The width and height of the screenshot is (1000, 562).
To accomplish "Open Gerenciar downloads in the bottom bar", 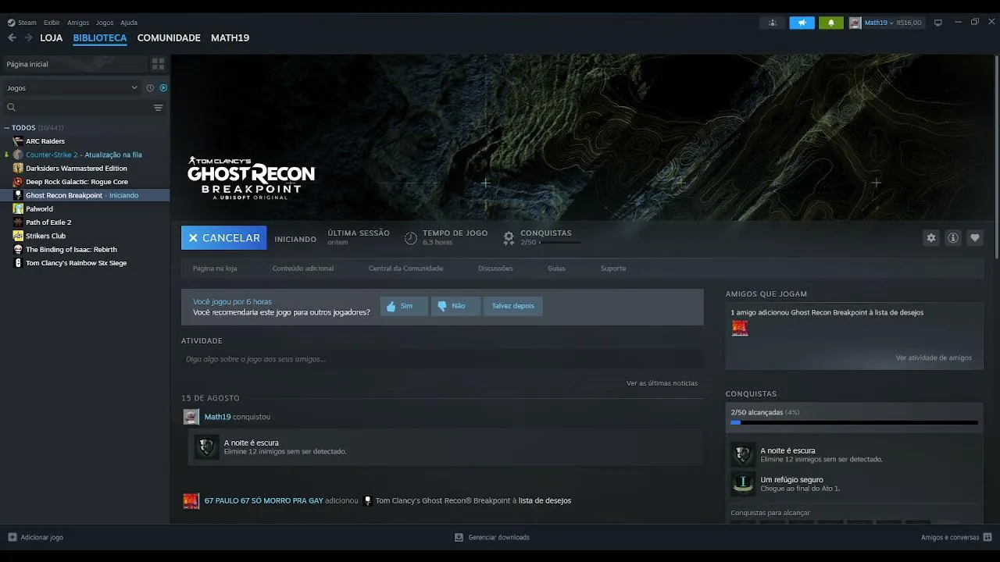I will point(492,537).
